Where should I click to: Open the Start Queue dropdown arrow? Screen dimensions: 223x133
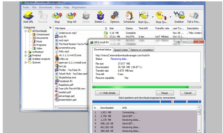coord(153,17)
